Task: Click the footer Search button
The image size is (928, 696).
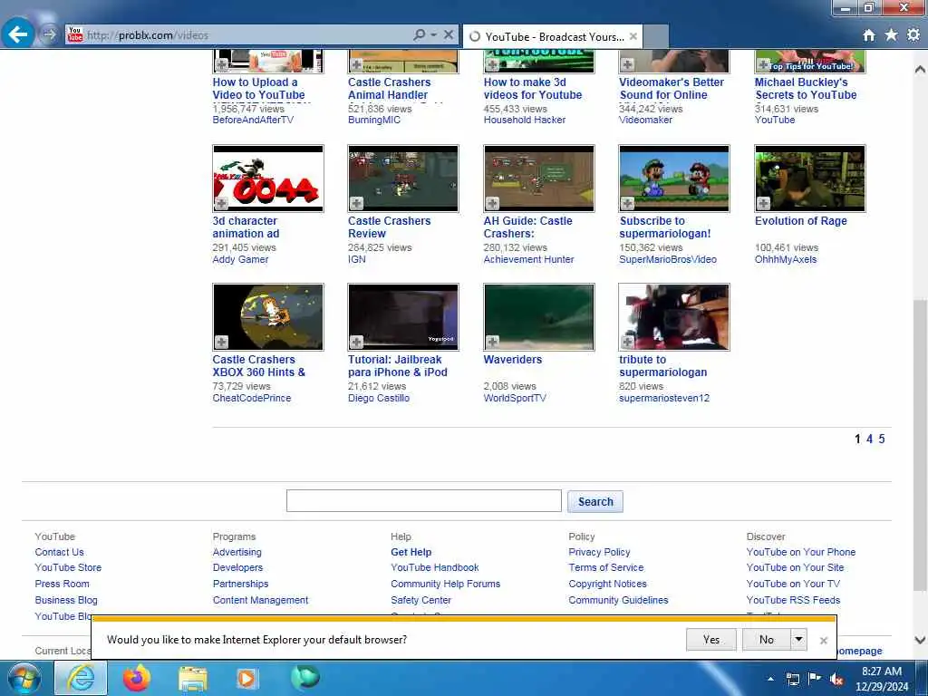Action: click(x=595, y=501)
